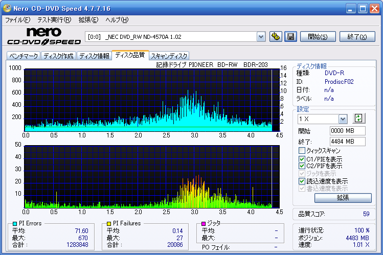Click the 開始(S) start button
This screenshot has height=255, width=383.
click(x=318, y=37)
